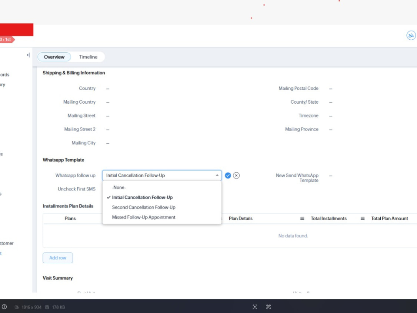
Task: Open the Zia assistant icon
Action: [x=411, y=36]
